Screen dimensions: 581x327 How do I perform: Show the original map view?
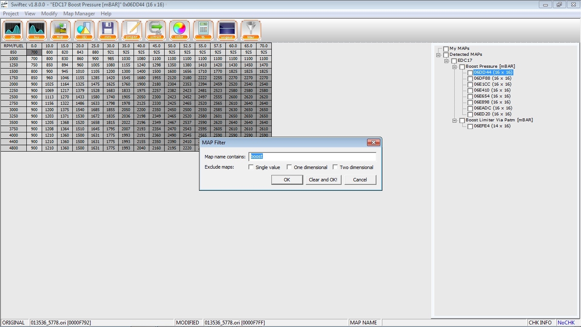[227, 30]
